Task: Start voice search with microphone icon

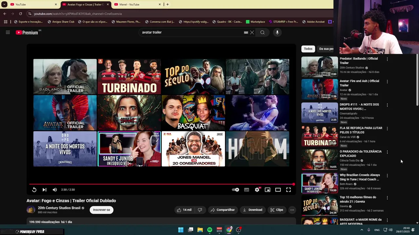Action: coord(277,32)
